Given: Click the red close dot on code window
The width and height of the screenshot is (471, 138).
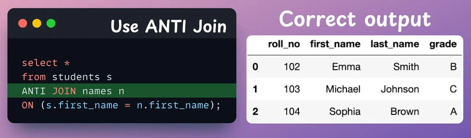Looking at the screenshot, I should [23, 23].
